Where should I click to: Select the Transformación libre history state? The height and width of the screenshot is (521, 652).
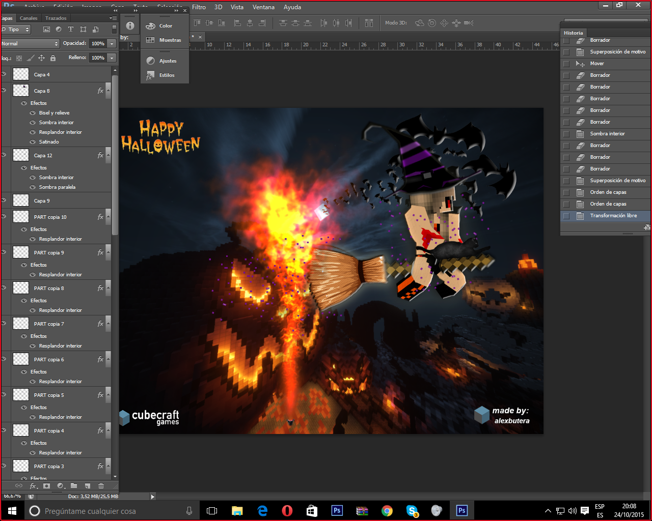606,216
